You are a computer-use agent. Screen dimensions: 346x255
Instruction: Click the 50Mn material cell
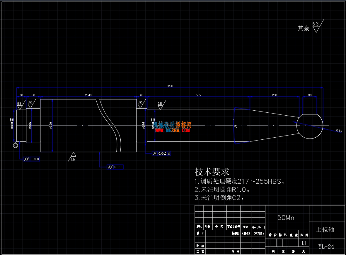[286, 218]
